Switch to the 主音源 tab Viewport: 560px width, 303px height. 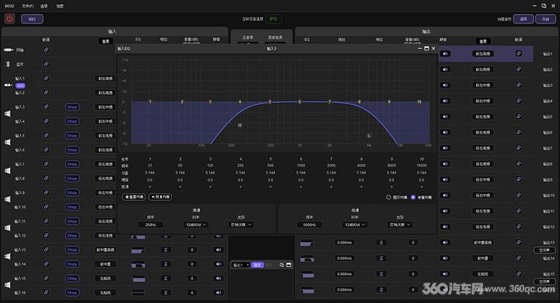(248, 38)
